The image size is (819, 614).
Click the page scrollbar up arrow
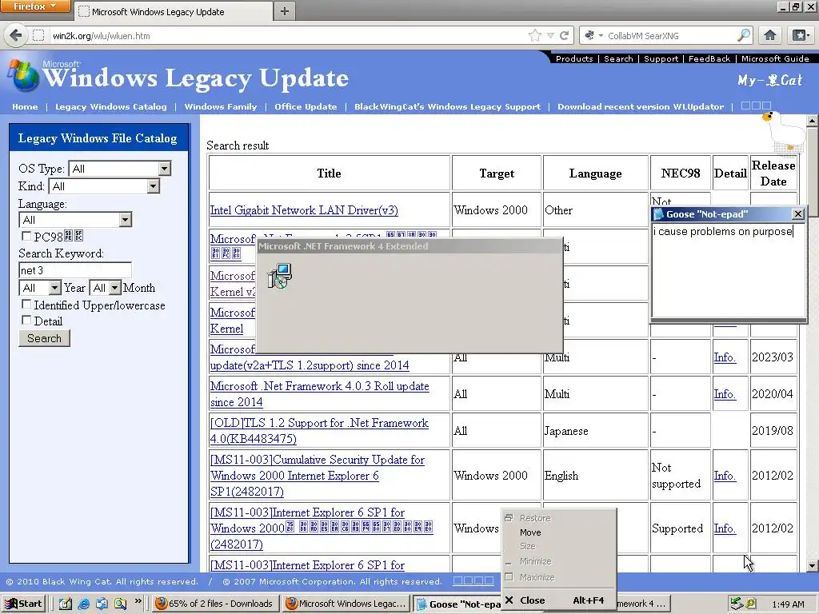(x=813, y=122)
